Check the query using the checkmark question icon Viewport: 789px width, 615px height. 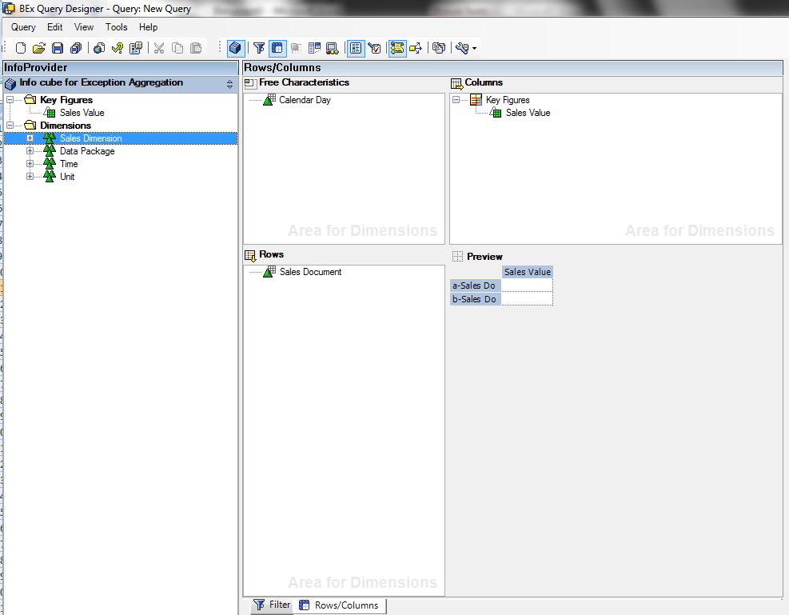tap(118, 48)
